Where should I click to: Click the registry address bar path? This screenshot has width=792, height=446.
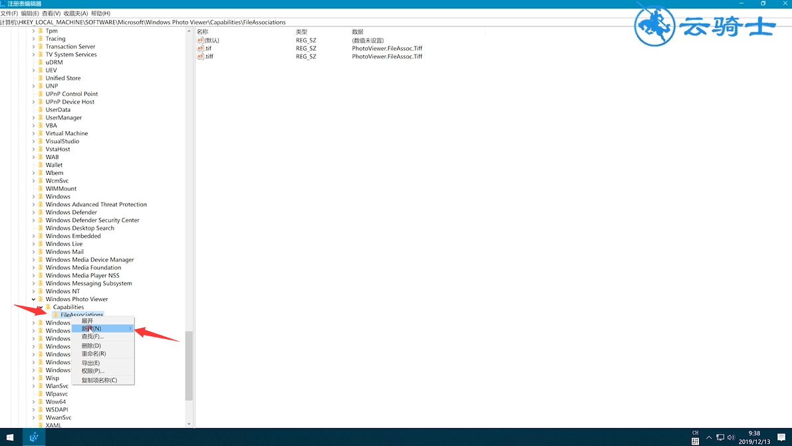[143, 22]
